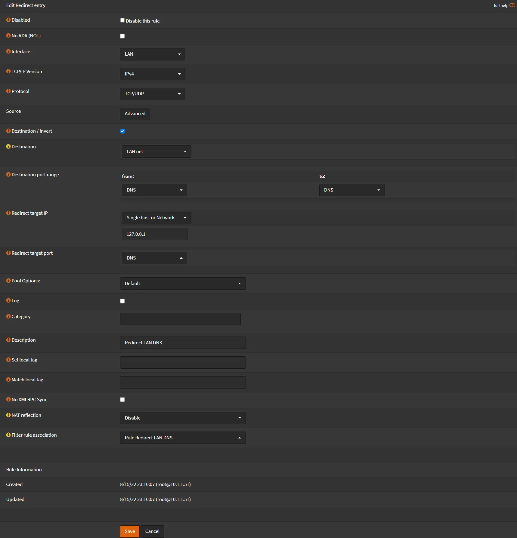Open the Interface dropdown showing LAN
The height and width of the screenshot is (538, 517).
(x=152, y=54)
